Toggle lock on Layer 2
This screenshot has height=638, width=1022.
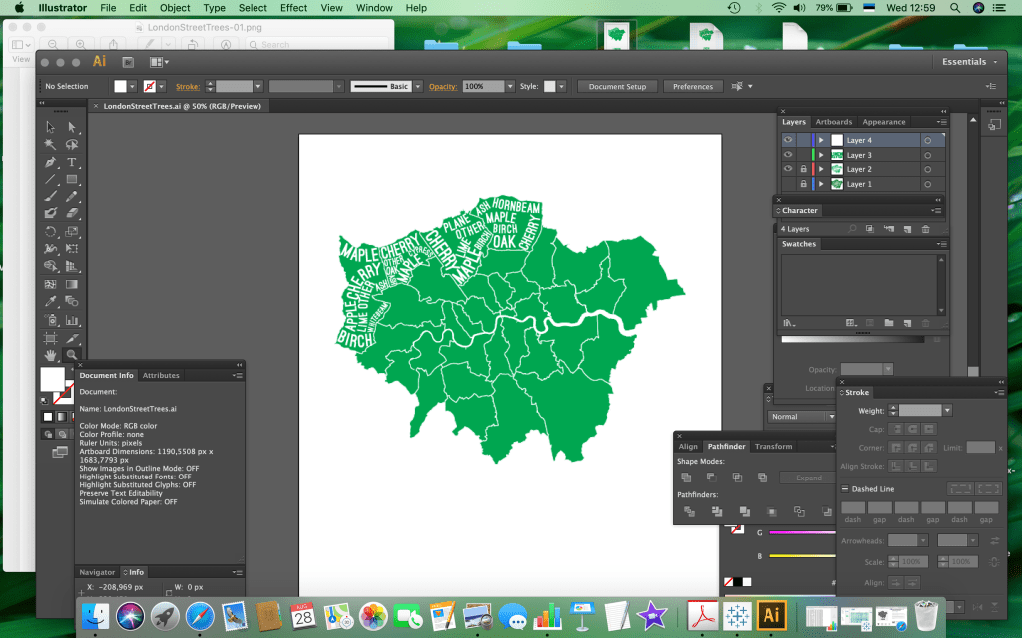click(803, 169)
